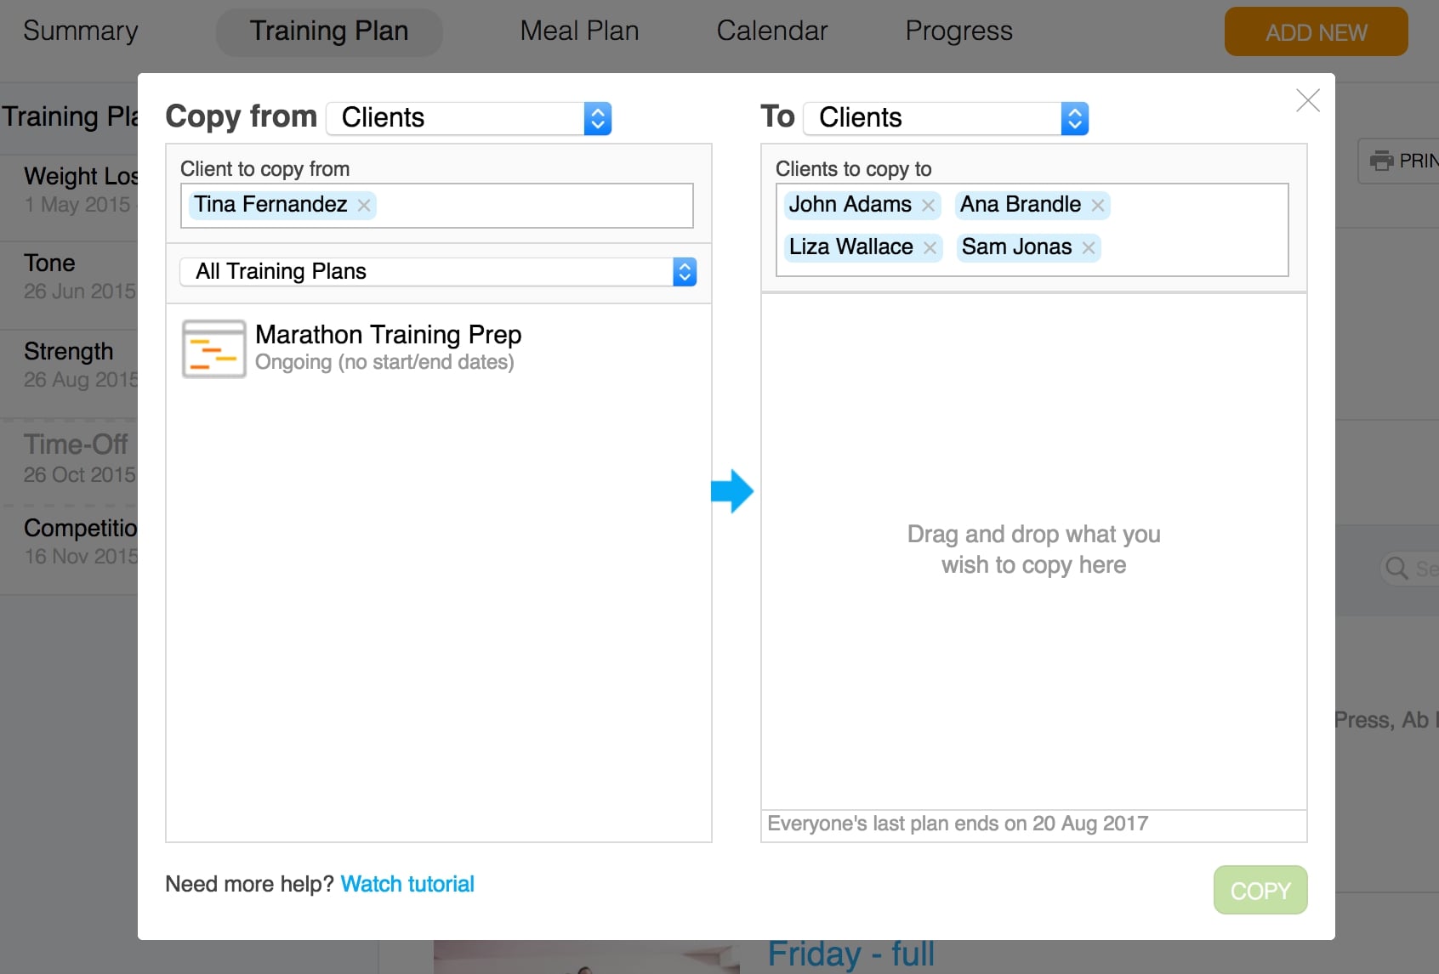This screenshot has width=1439, height=974.
Task: Remove Sam Jonas from copy targets
Action: [1089, 248]
